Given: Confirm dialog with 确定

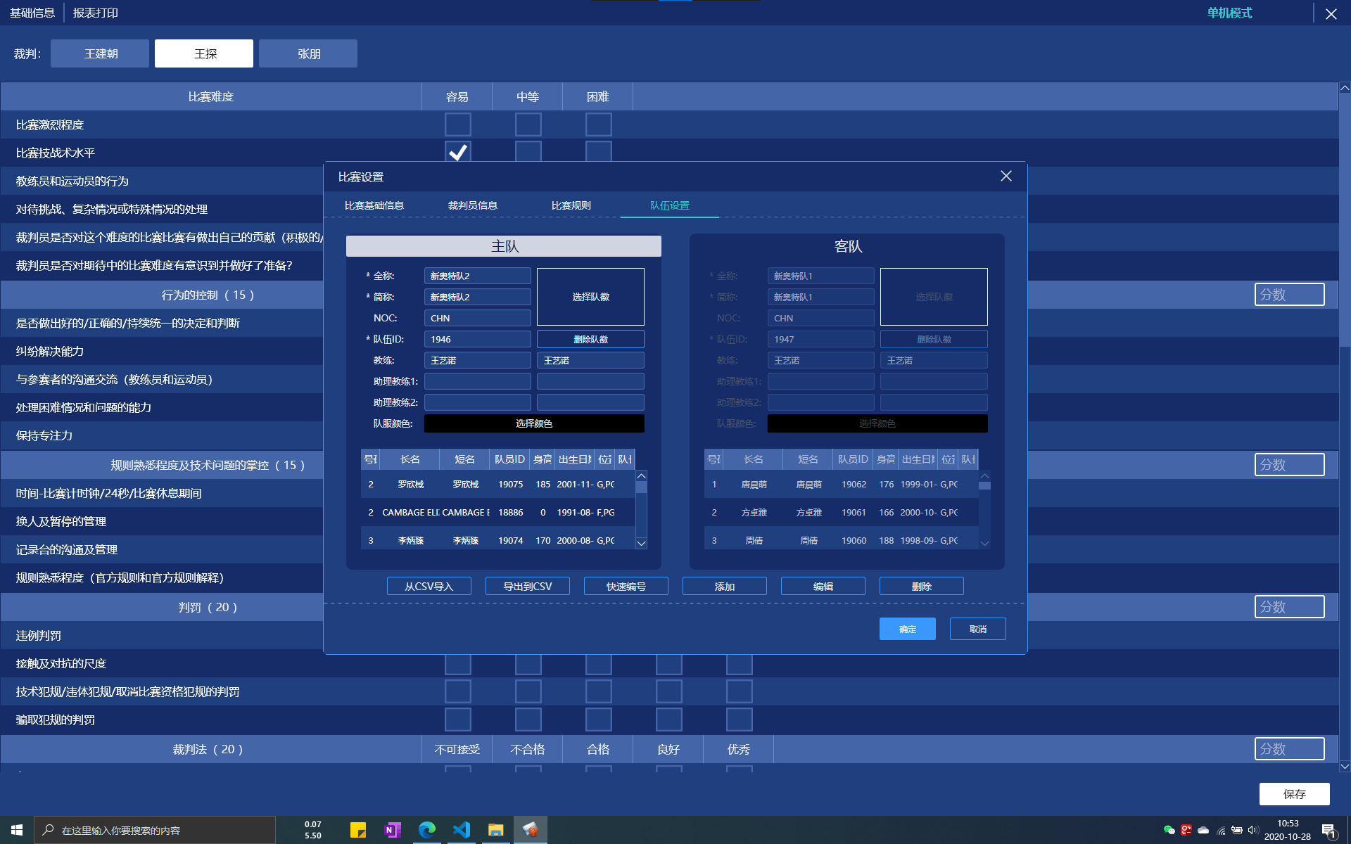Looking at the screenshot, I should pos(908,629).
